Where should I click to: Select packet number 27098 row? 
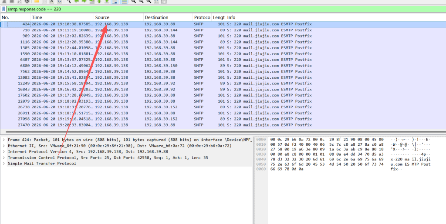click(x=223, y=119)
